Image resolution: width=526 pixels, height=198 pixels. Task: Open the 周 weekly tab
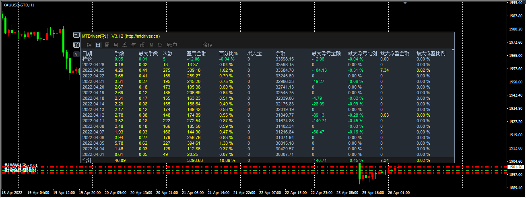click(107, 45)
